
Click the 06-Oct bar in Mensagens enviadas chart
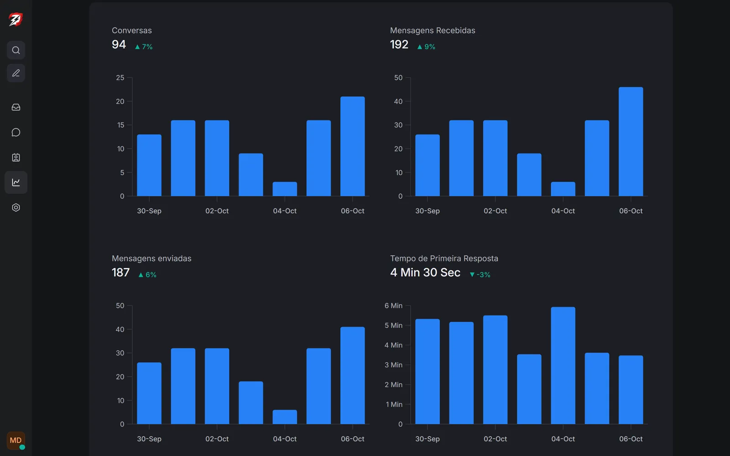pyautogui.click(x=353, y=375)
